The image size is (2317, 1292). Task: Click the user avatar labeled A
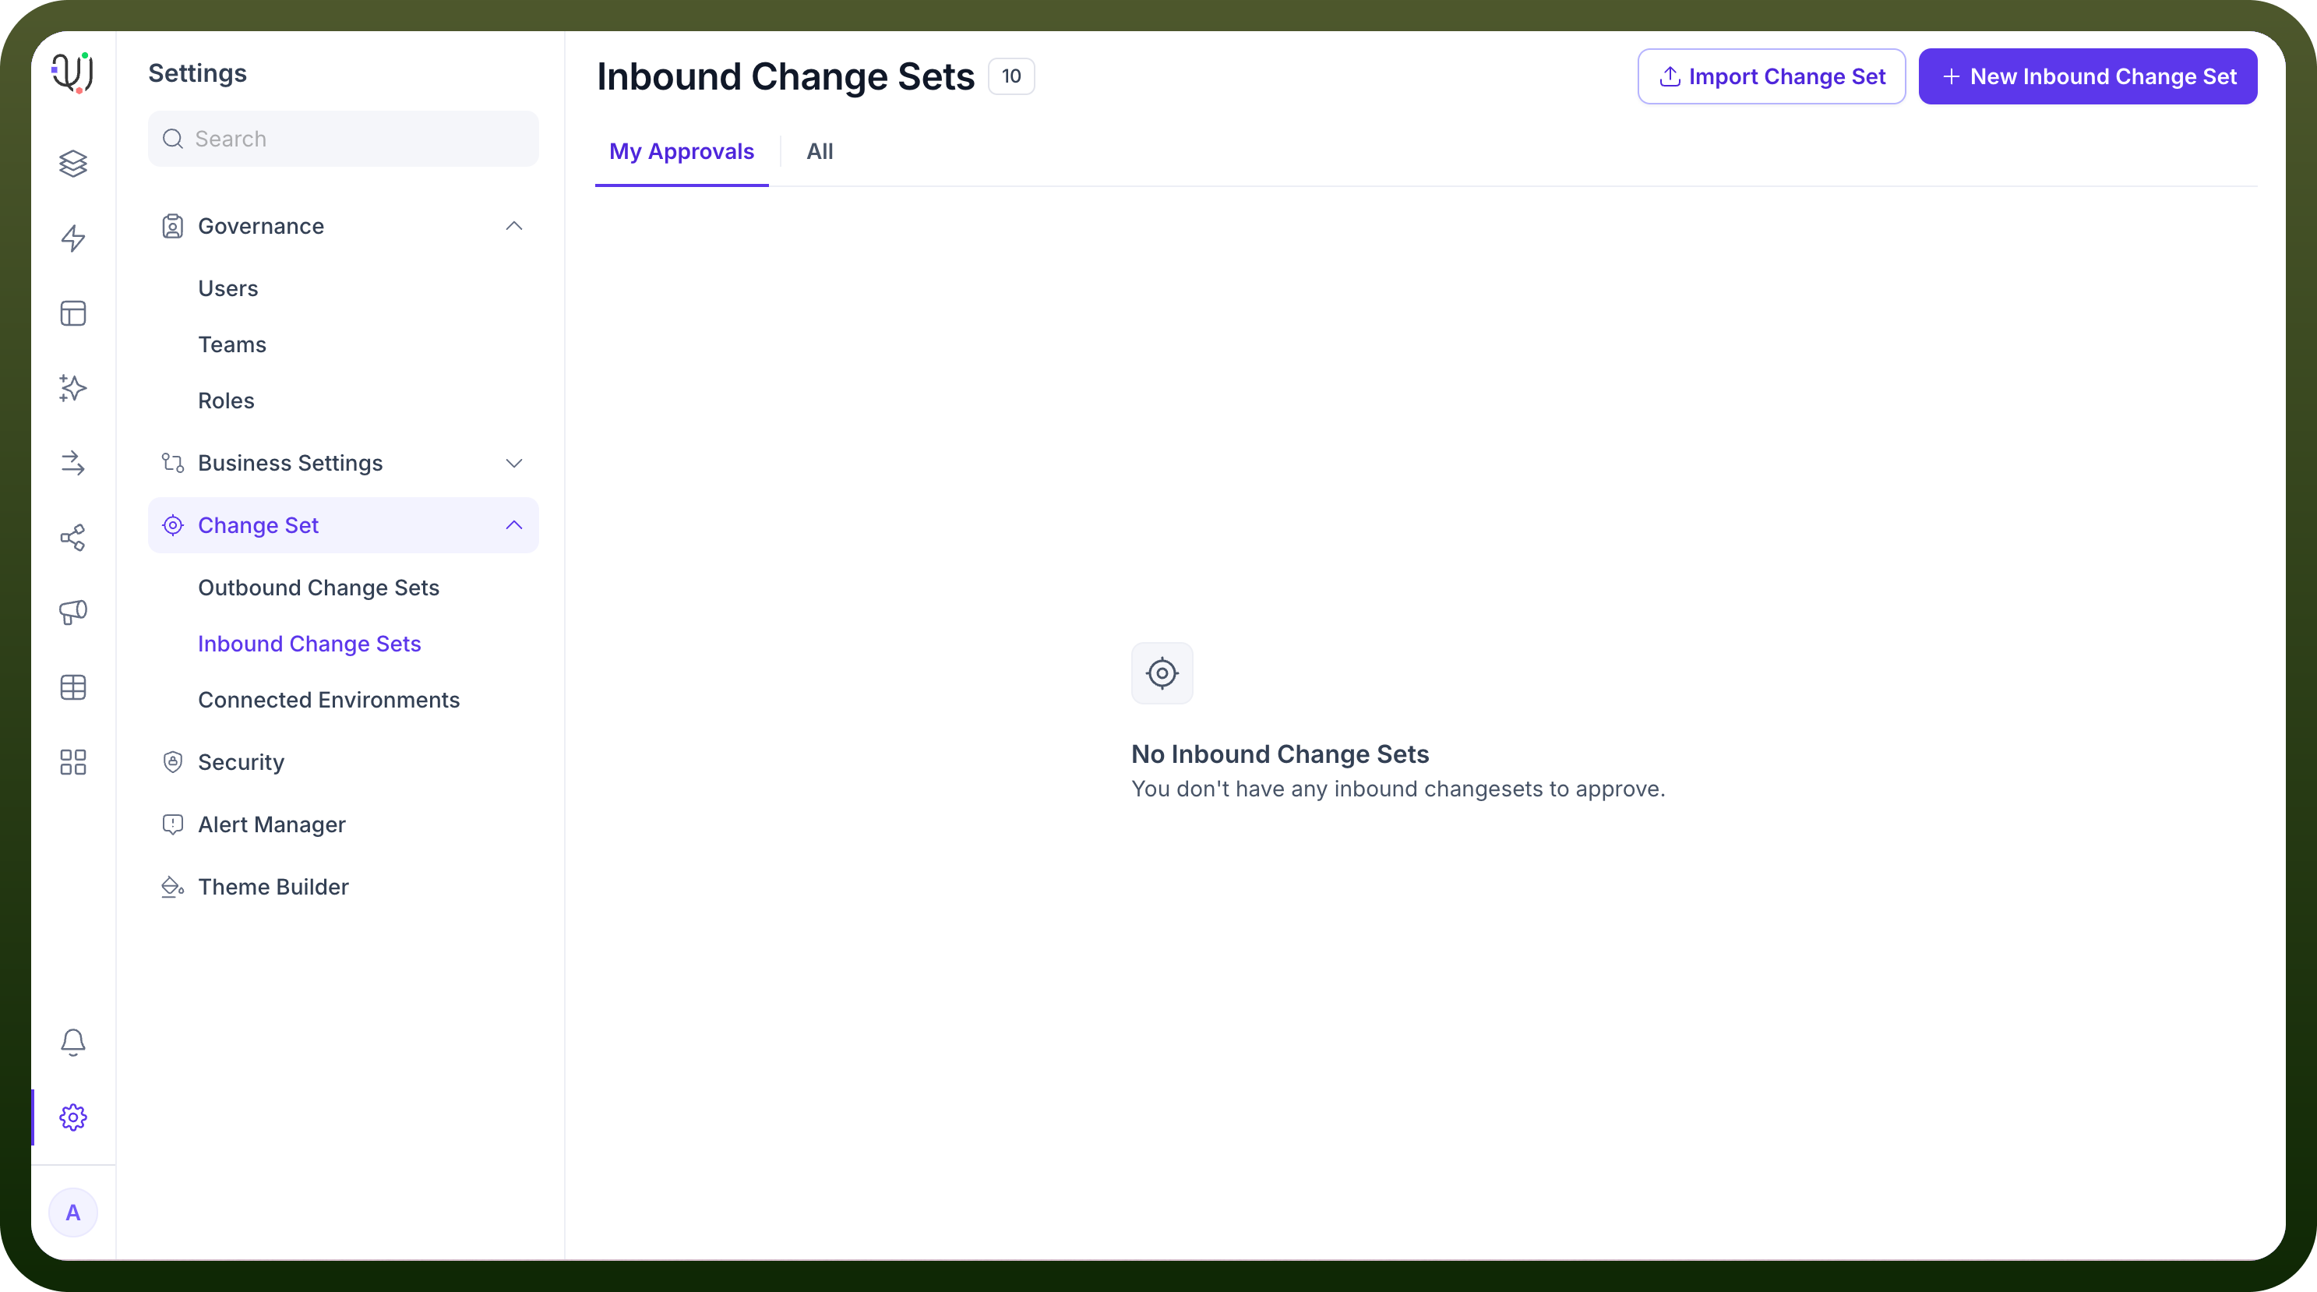click(x=73, y=1212)
